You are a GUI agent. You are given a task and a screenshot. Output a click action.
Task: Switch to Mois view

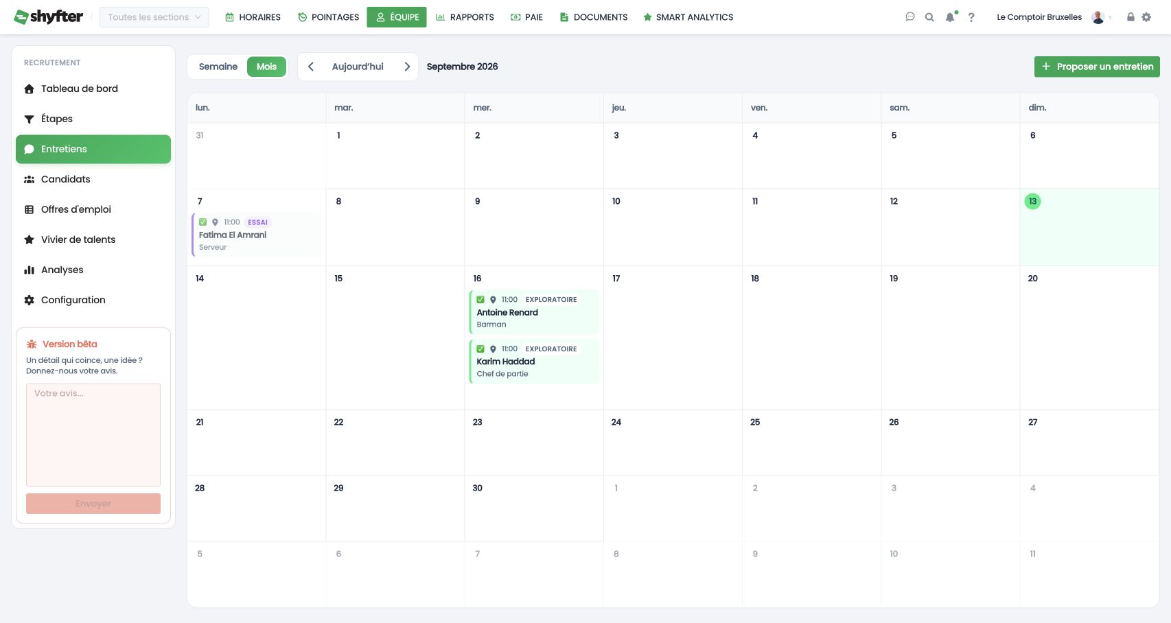click(x=266, y=67)
